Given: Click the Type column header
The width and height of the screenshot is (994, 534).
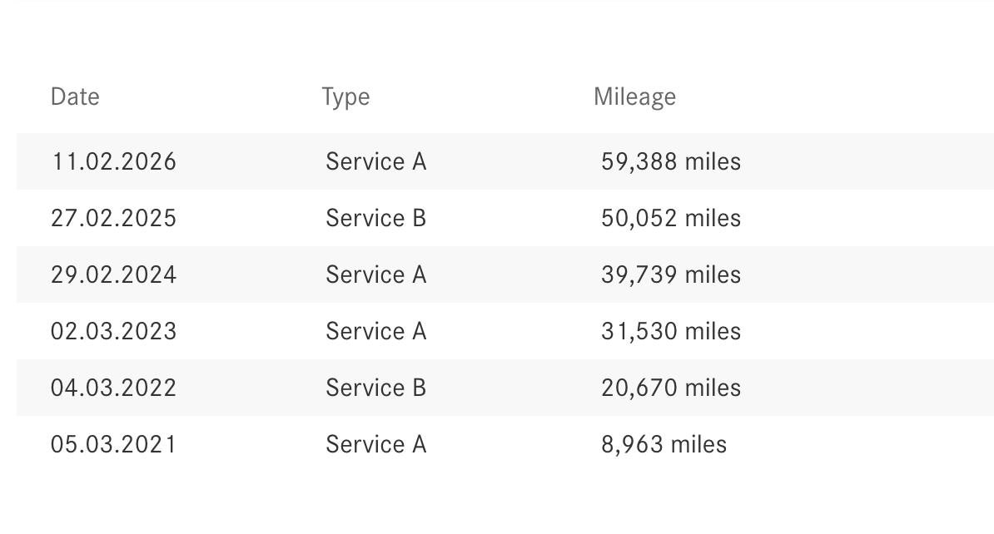Looking at the screenshot, I should coord(345,96).
